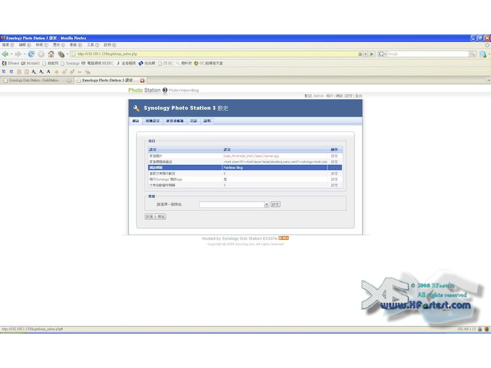The height and width of the screenshot is (368, 491).
Task: Select the 日誌 settings tab
Action: click(x=194, y=121)
